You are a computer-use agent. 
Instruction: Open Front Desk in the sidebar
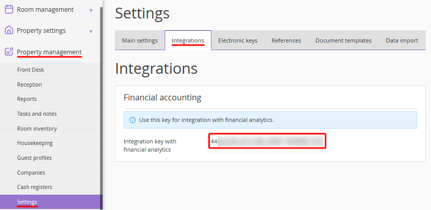31,70
